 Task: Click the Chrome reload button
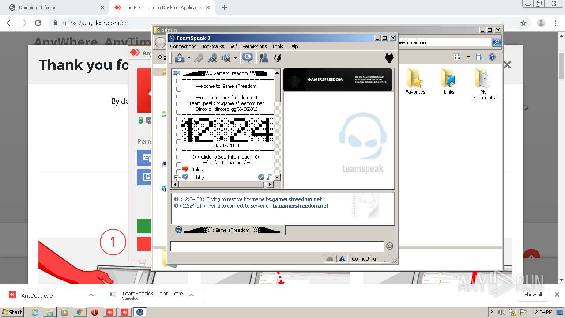click(x=38, y=23)
